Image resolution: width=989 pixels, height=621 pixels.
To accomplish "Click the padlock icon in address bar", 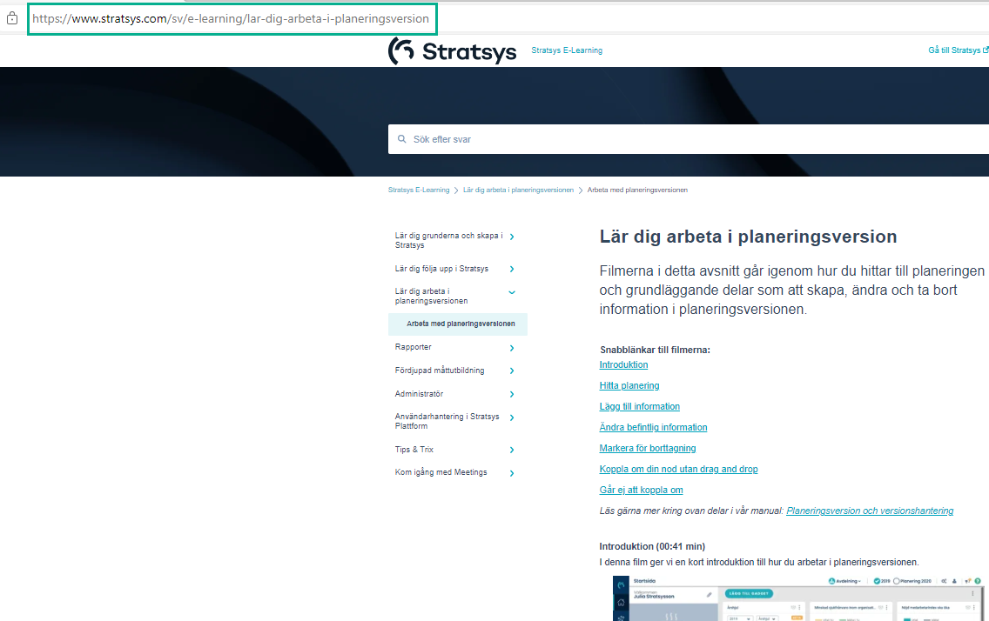I will [x=12, y=18].
